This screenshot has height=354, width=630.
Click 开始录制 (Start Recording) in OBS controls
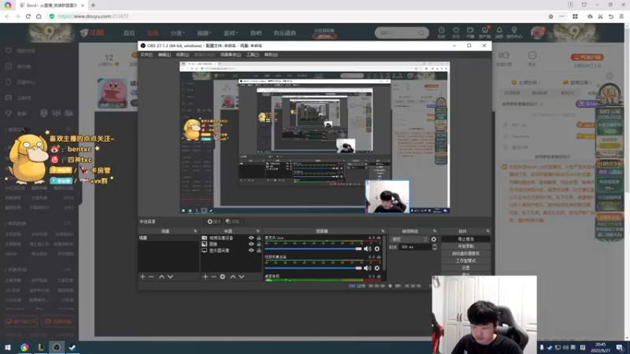(x=465, y=246)
